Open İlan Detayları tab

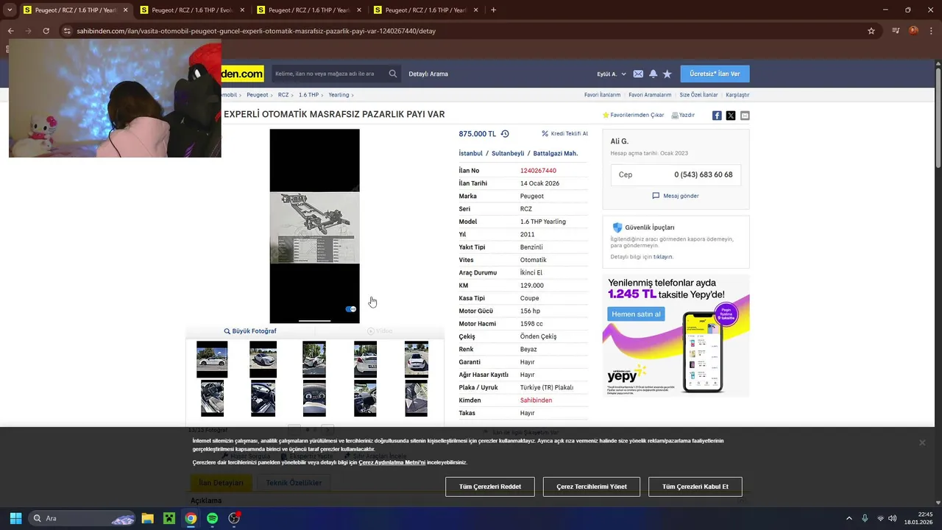pos(221,483)
